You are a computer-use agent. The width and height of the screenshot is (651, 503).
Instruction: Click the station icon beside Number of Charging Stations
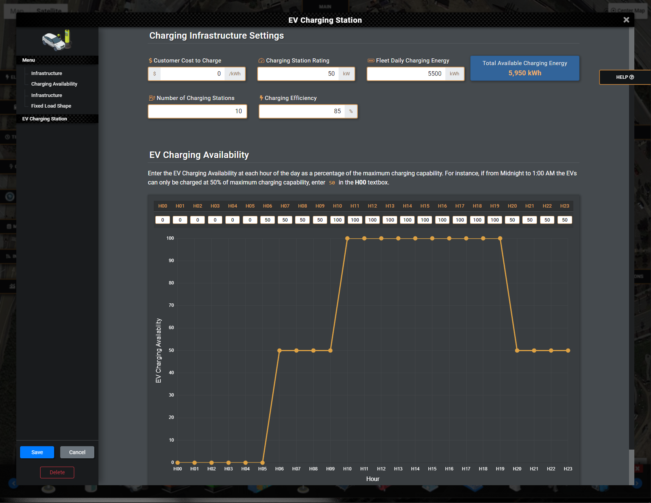(x=152, y=98)
